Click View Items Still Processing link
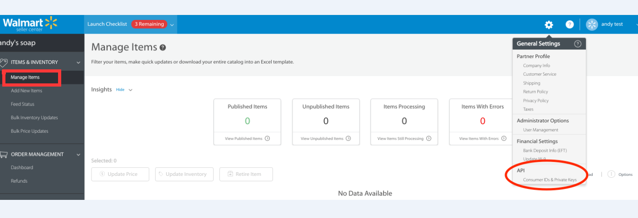This screenshot has height=218, width=638. click(x=401, y=139)
